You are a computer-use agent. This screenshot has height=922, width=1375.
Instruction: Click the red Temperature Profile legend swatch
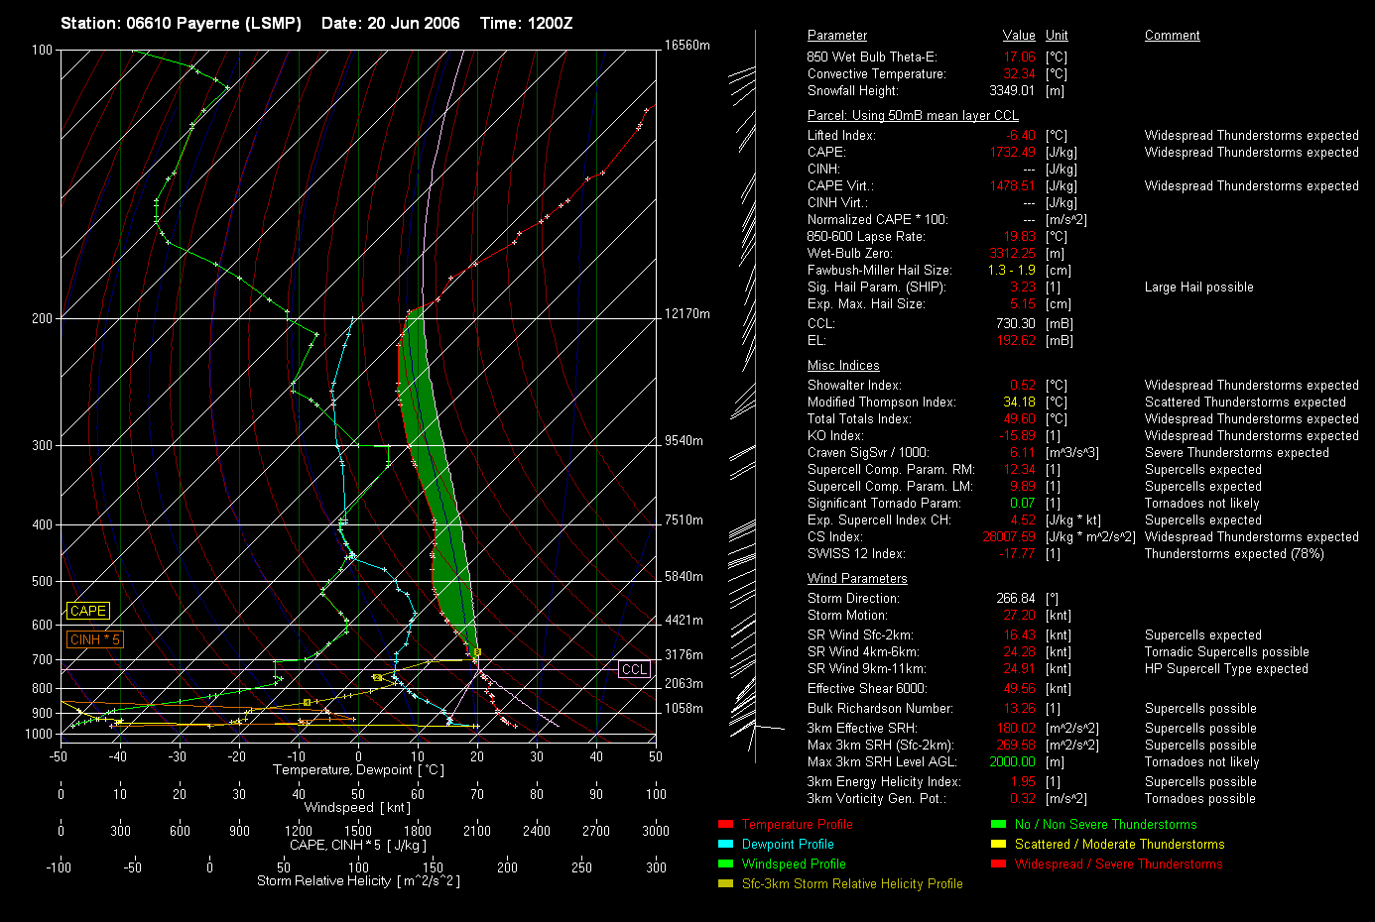coord(725,824)
